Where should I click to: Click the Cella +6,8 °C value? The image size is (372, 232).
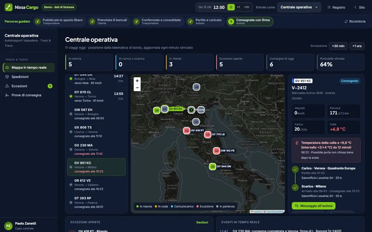click(338, 129)
